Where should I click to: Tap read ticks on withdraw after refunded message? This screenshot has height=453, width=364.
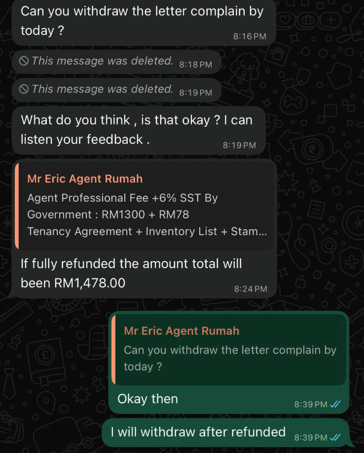(x=335, y=437)
